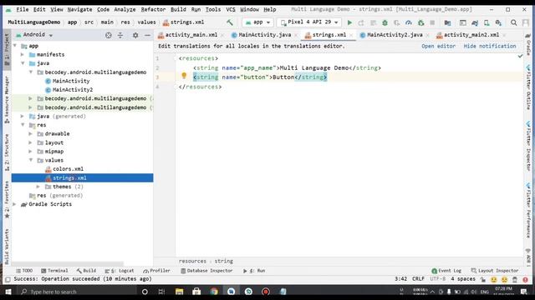Click Attach Debugger to Android Process icon

[x=420, y=22]
